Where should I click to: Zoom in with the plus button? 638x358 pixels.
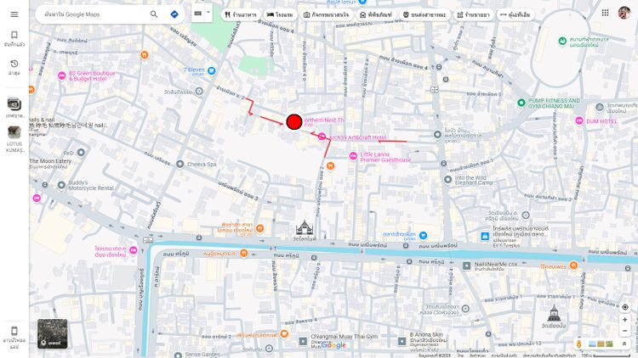(x=625, y=320)
